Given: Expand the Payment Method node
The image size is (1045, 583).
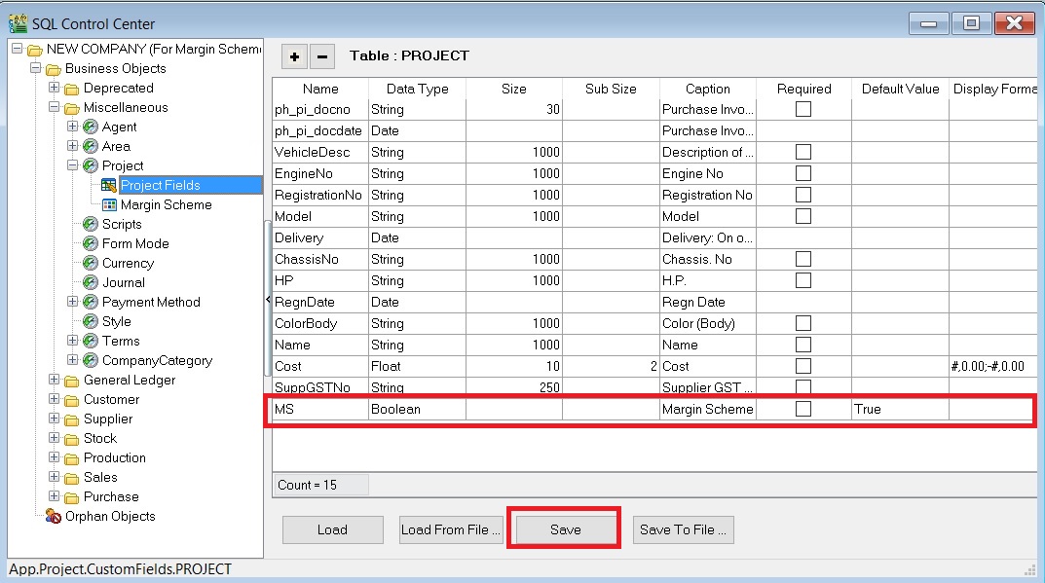Looking at the screenshot, I should coord(72,302).
